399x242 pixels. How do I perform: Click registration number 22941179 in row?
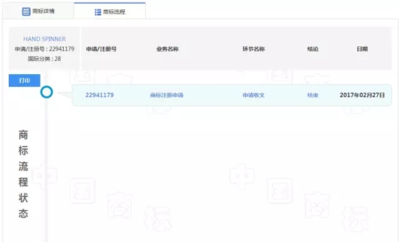100,95
